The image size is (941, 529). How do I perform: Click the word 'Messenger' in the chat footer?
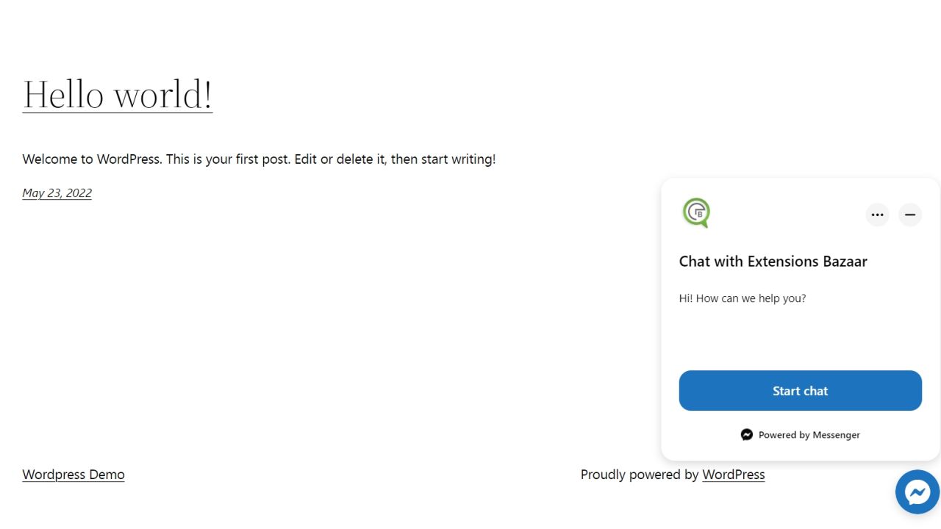pos(836,435)
